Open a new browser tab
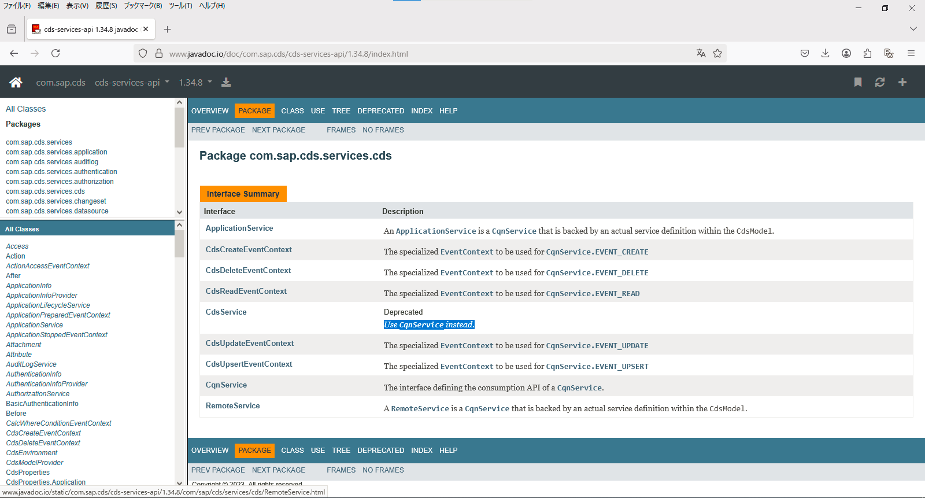 (x=168, y=29)
